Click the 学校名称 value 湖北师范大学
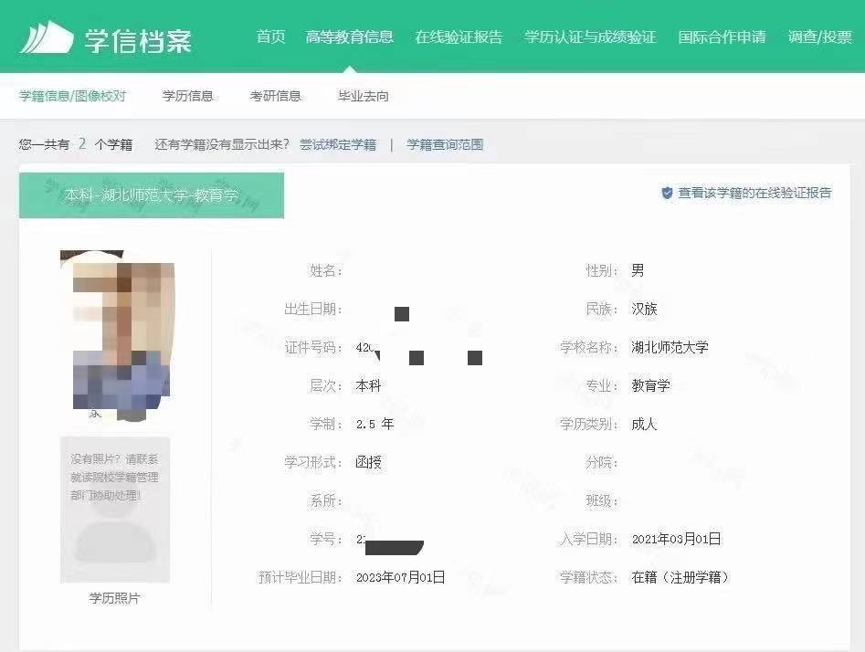Image resolution: width=865 pixels, height=652 pixels. coord(670,347)
